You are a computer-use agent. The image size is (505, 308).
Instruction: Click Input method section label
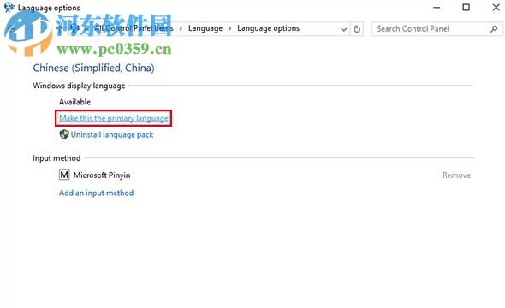click(56, 158)
